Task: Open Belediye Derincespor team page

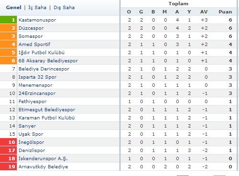Action: point(44,69)
